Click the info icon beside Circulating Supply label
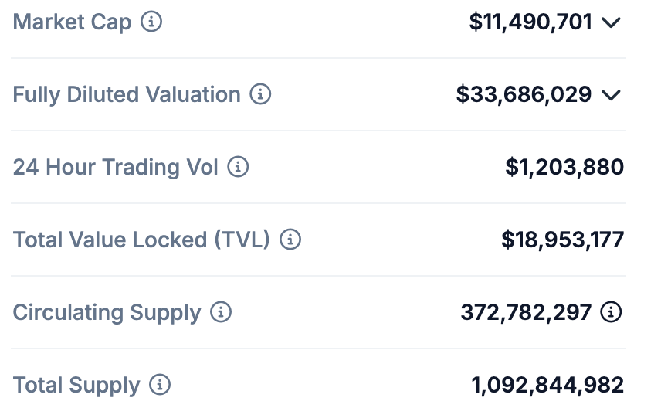This screenshot has width=661, height=408. [221, 312]
